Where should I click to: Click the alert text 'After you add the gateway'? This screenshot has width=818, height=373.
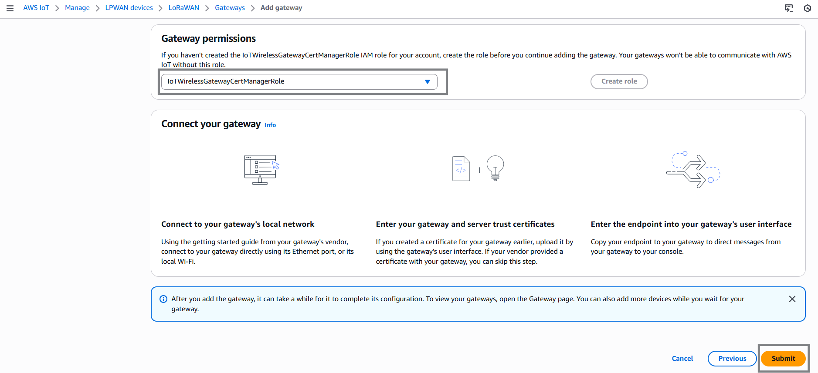point(458,304)
